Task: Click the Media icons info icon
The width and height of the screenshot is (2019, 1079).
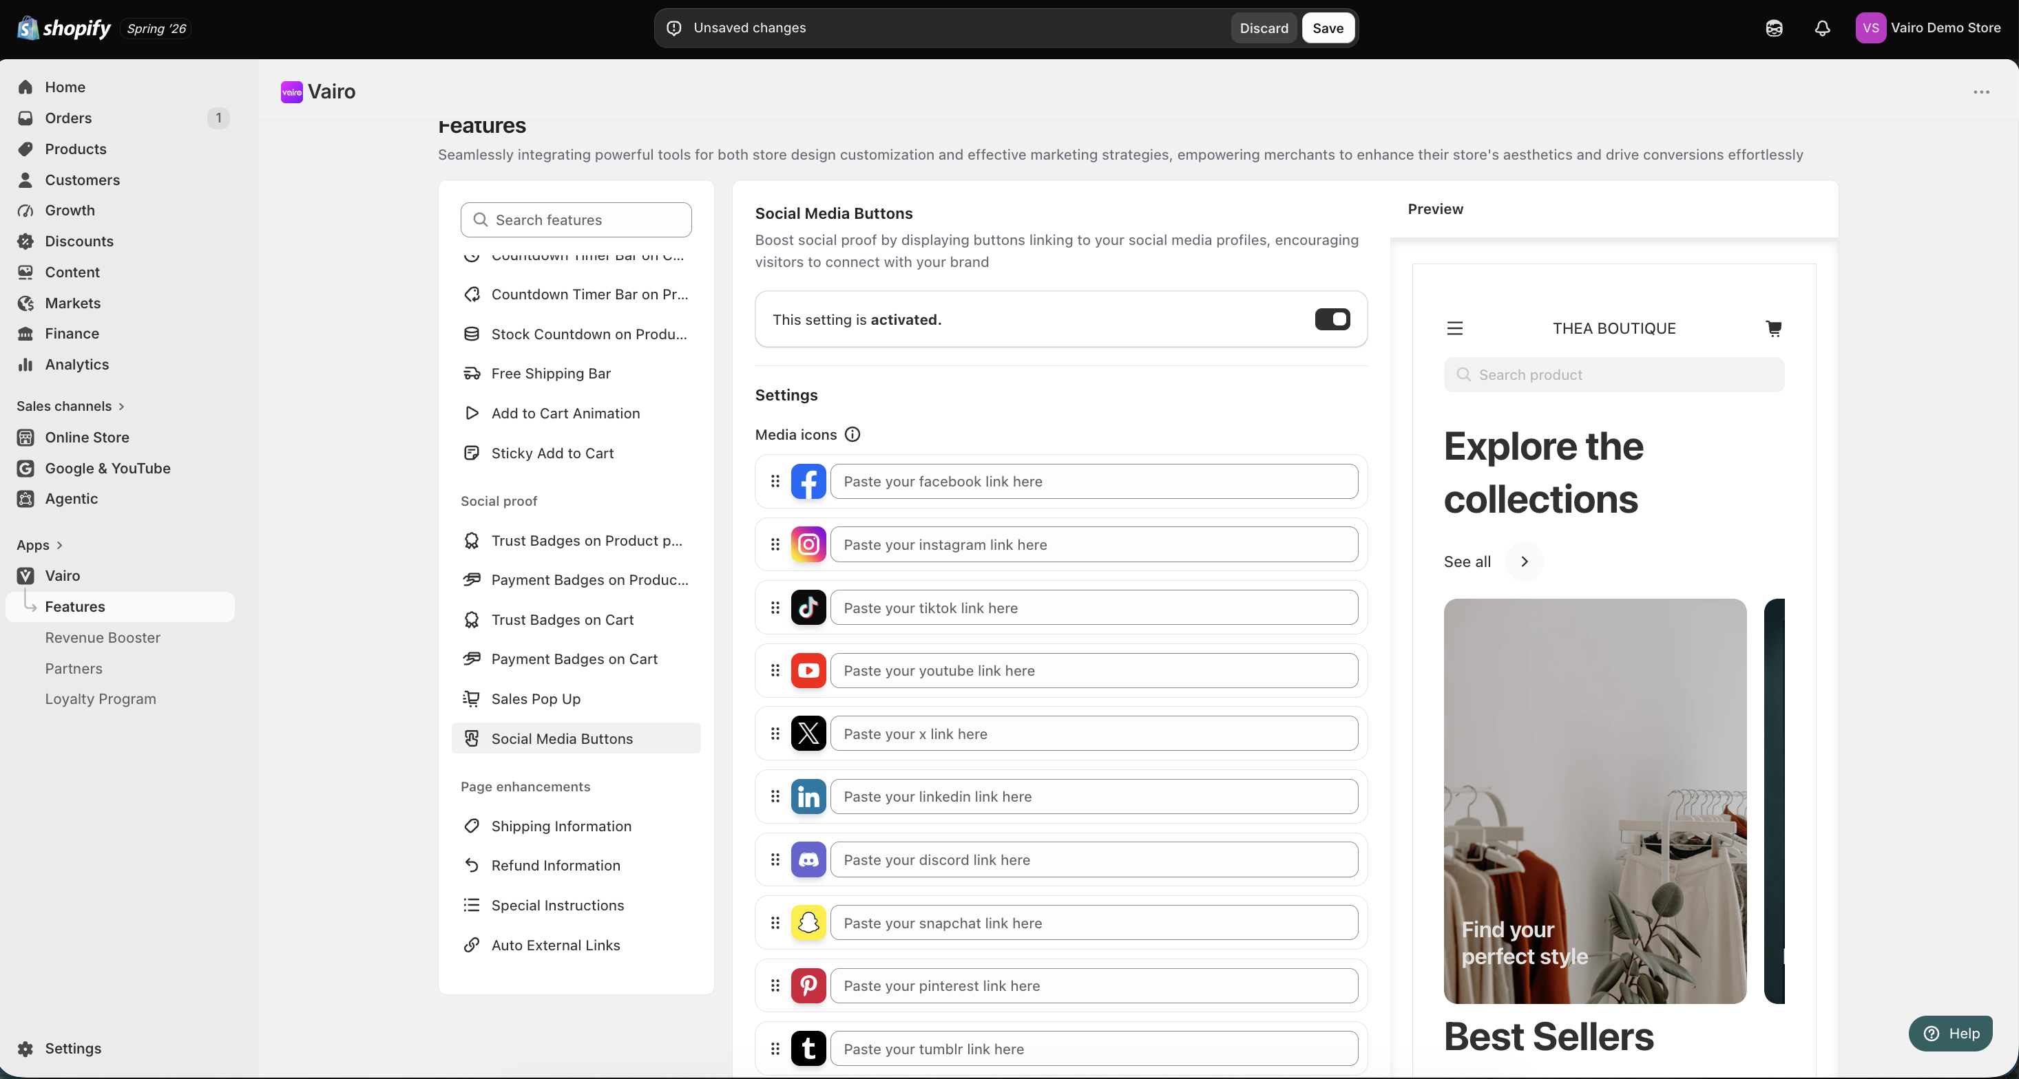Action: tap(852, 435)
